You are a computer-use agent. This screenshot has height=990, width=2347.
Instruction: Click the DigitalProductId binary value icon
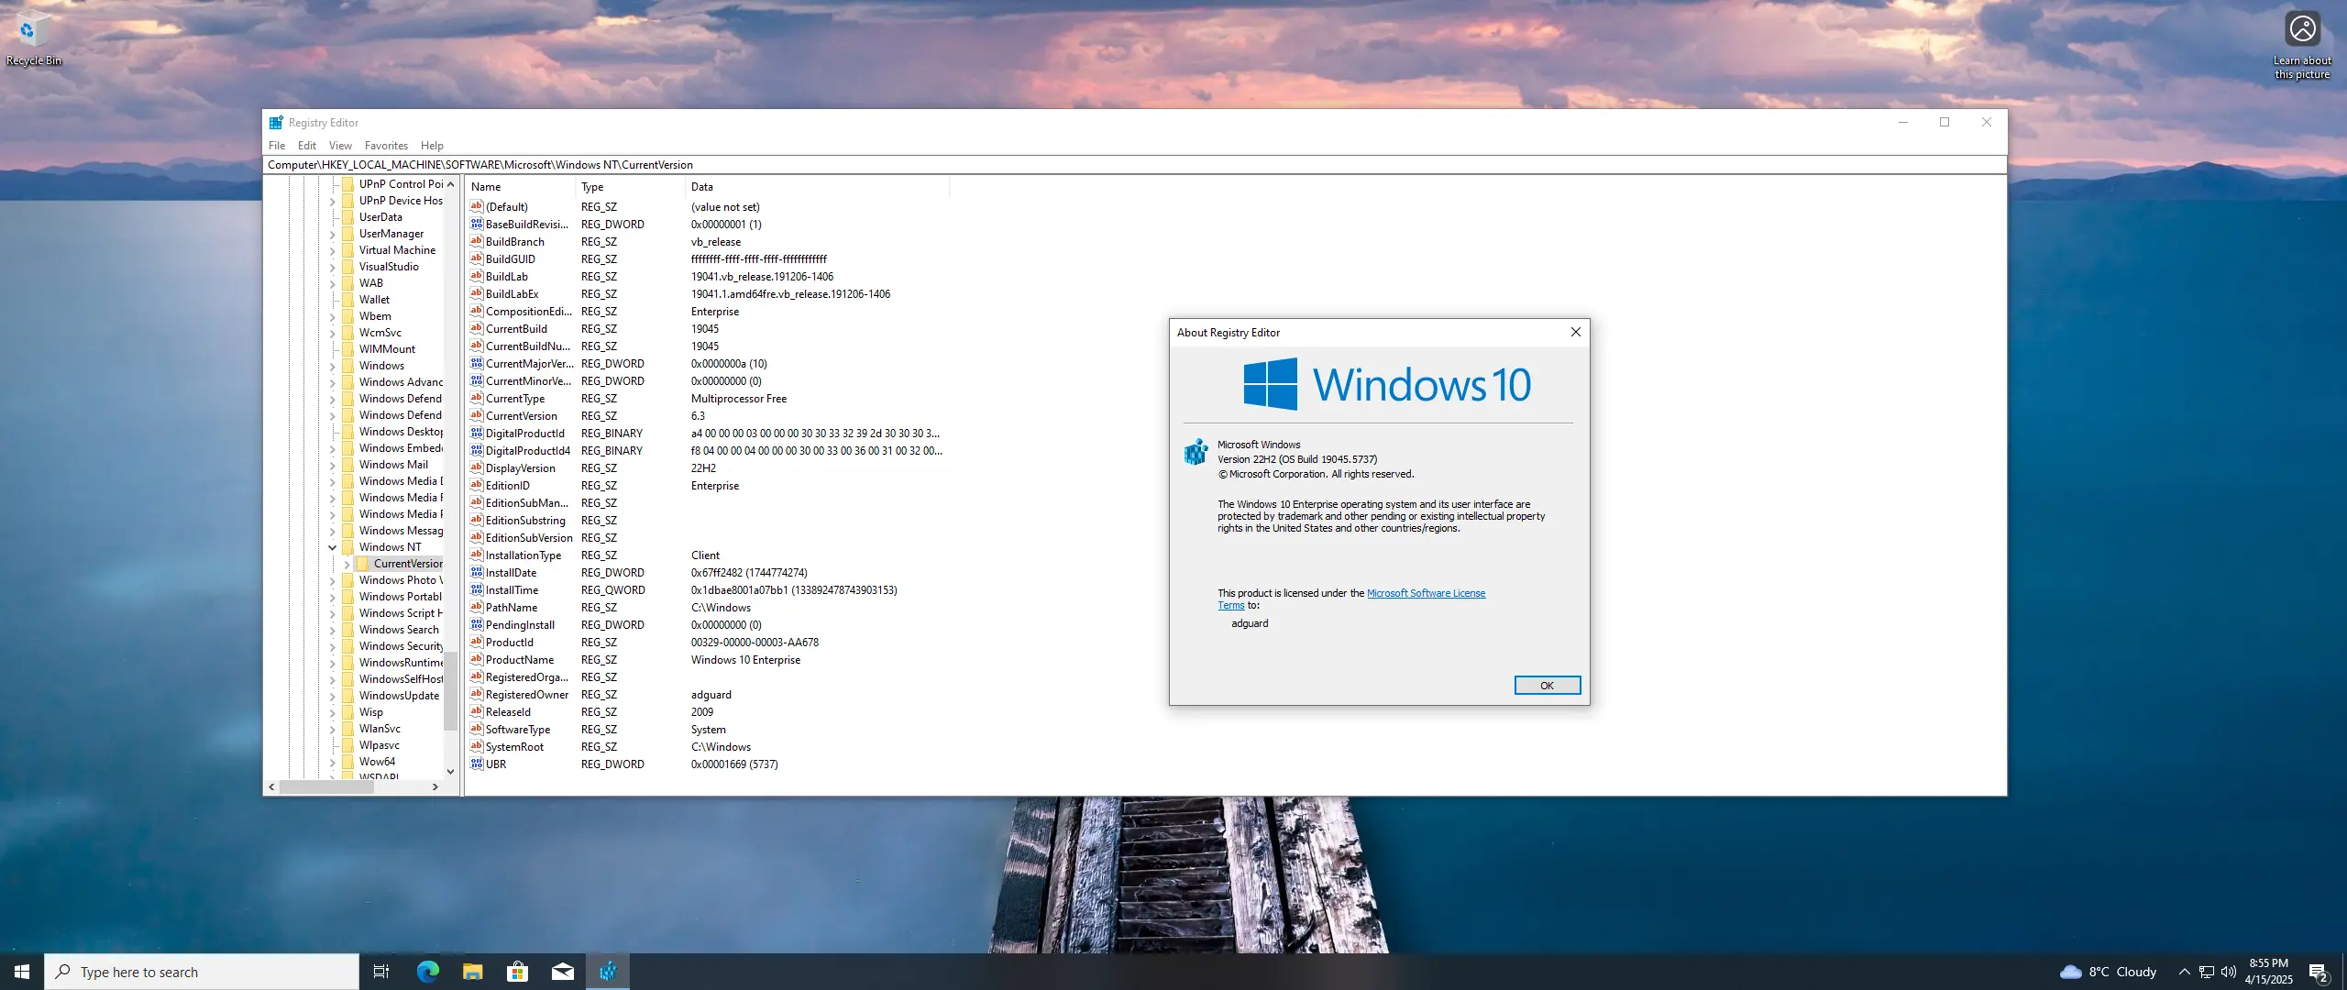pyautogui.click(x=477, y=433)
